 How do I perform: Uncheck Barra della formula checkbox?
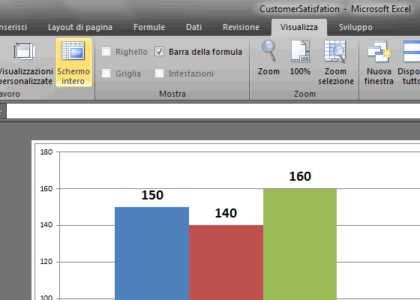pyautogui.click(x=159, y=52)
